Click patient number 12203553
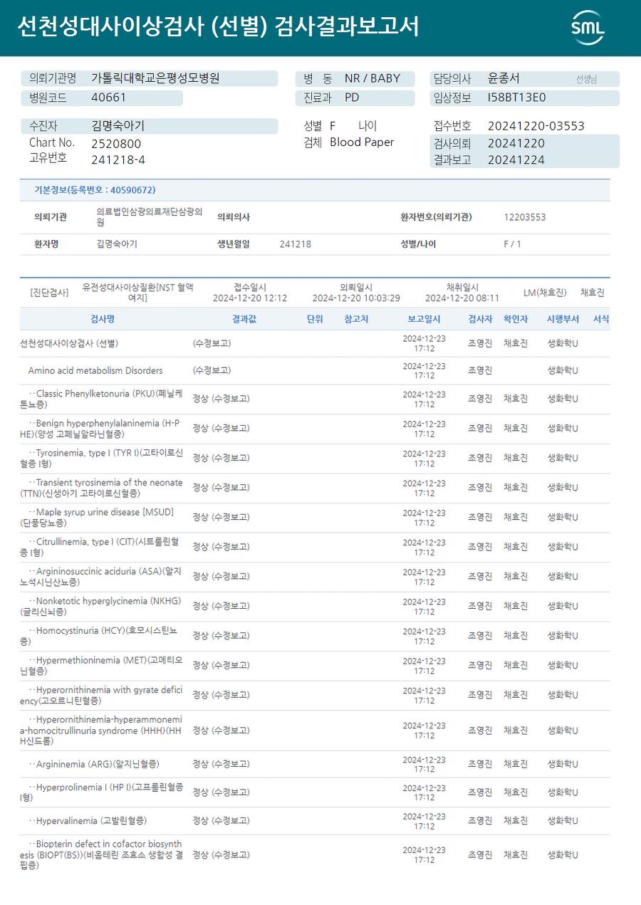The image size is (641, 905). pyautogui.click(x=525, y=217)
